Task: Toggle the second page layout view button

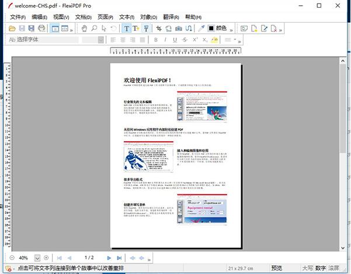Action: click(x=65, y=29)
